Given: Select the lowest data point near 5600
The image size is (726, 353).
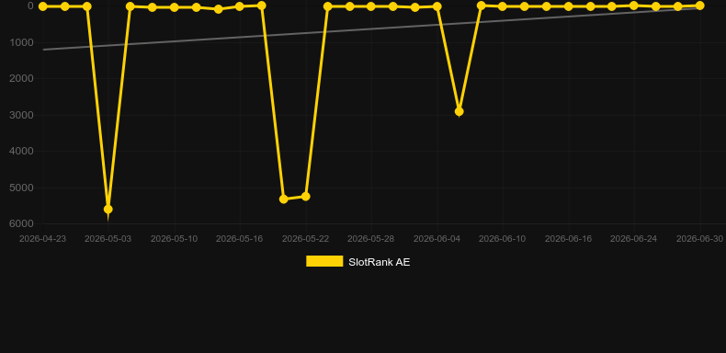Looking at the screenshot, I should pyautogui.click(x=108, y=210).
